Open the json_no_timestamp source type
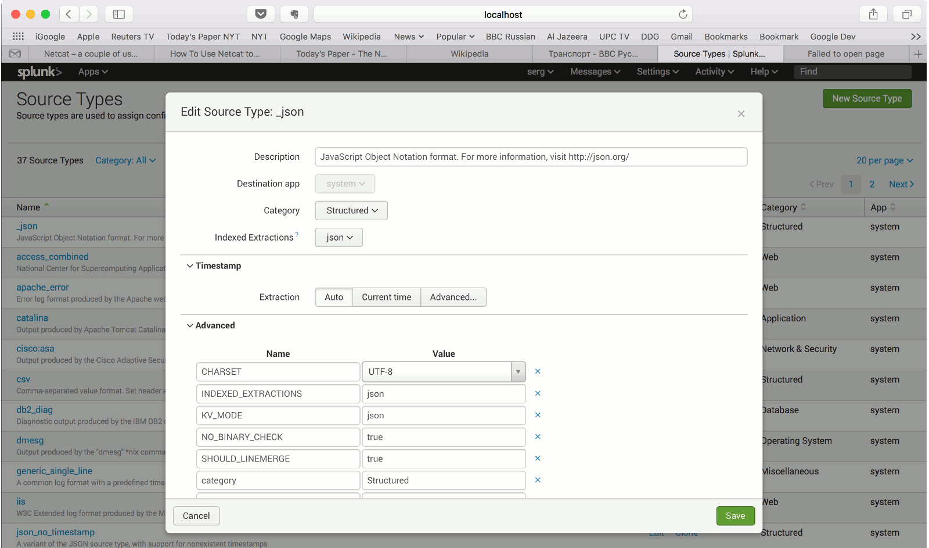Screen dimensions: 929x548 (x=55, y=532)
